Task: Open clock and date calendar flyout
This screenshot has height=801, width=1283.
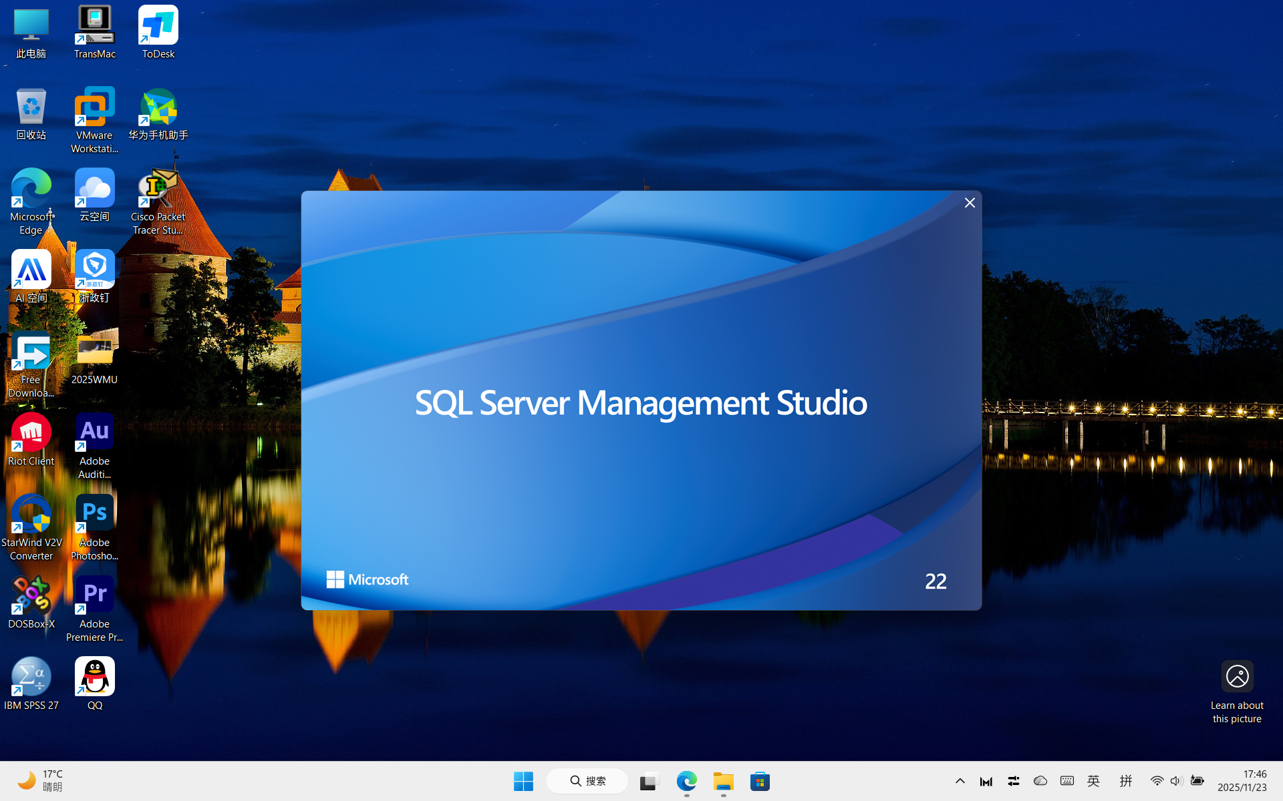Action: coord(1242,781)
